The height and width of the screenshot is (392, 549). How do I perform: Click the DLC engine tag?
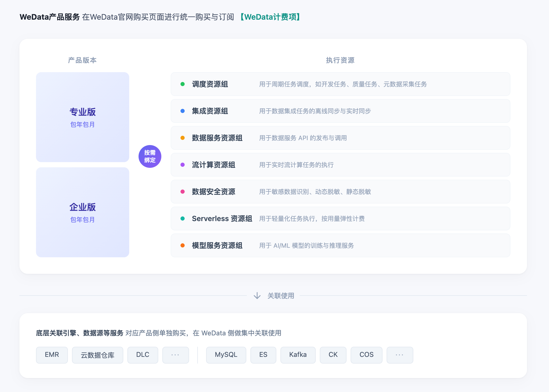(x=143, y=355)
